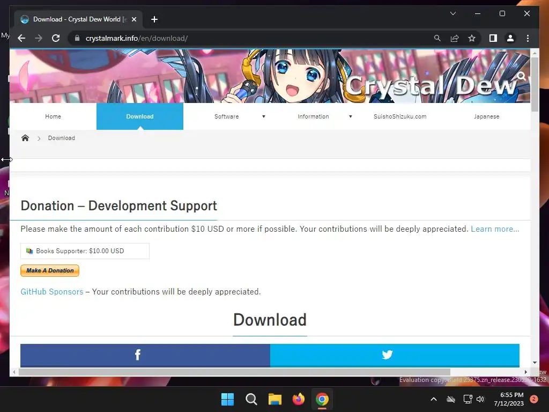Click the Donation – Development Support heading
The image size is (549, 412).
pyautogui.click(x=118, y=205)
